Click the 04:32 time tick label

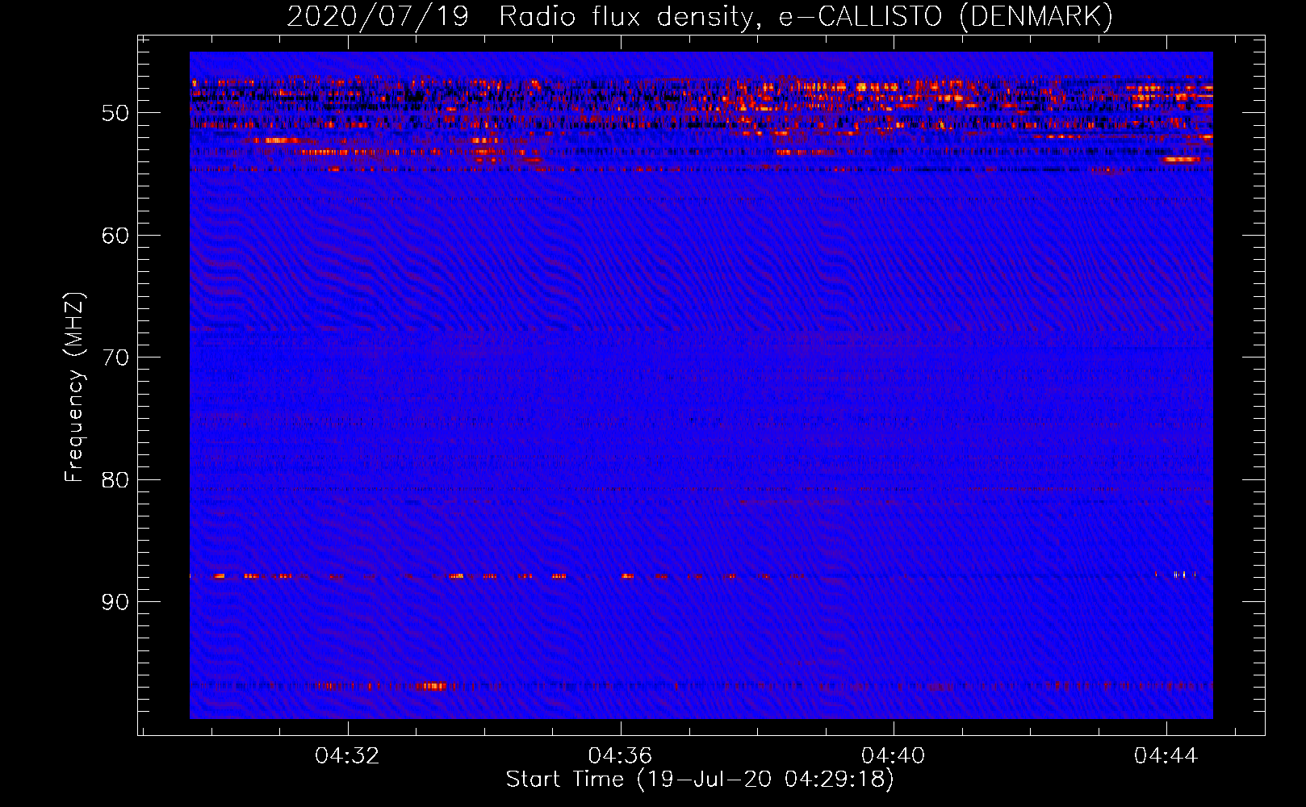[x=347, y=756]
